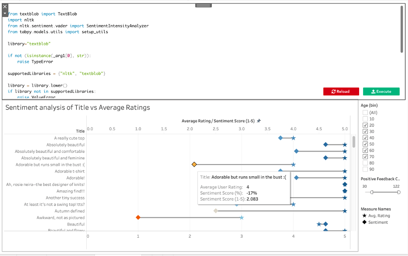The height and width of the screenshot is (256, 408).
Task: Click the left handle of Positive Feedback slider
Action: (x=372, y=192)
